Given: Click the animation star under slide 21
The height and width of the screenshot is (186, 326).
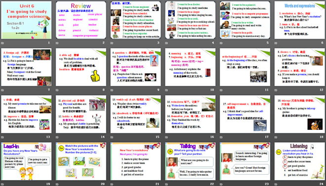Looking at the screenshot, I should pos(112,184).
